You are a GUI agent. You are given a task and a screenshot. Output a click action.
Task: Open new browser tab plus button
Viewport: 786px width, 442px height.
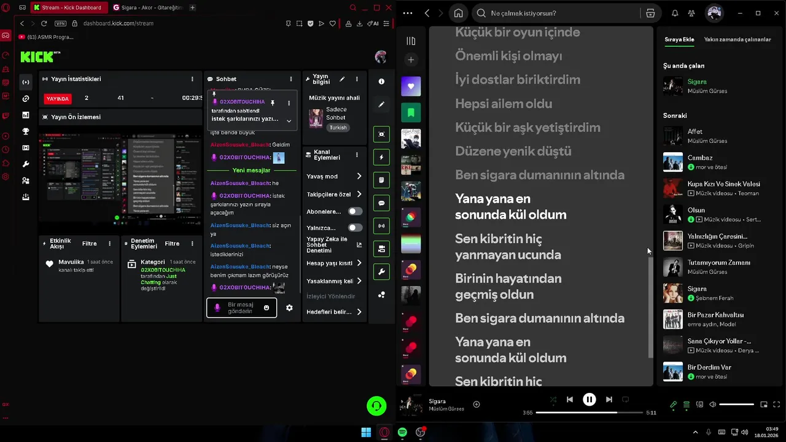tap(192, 7)
